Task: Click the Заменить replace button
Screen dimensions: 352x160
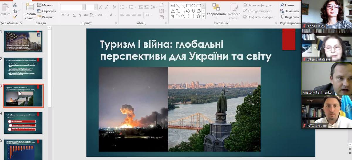Action: (290, 11)
